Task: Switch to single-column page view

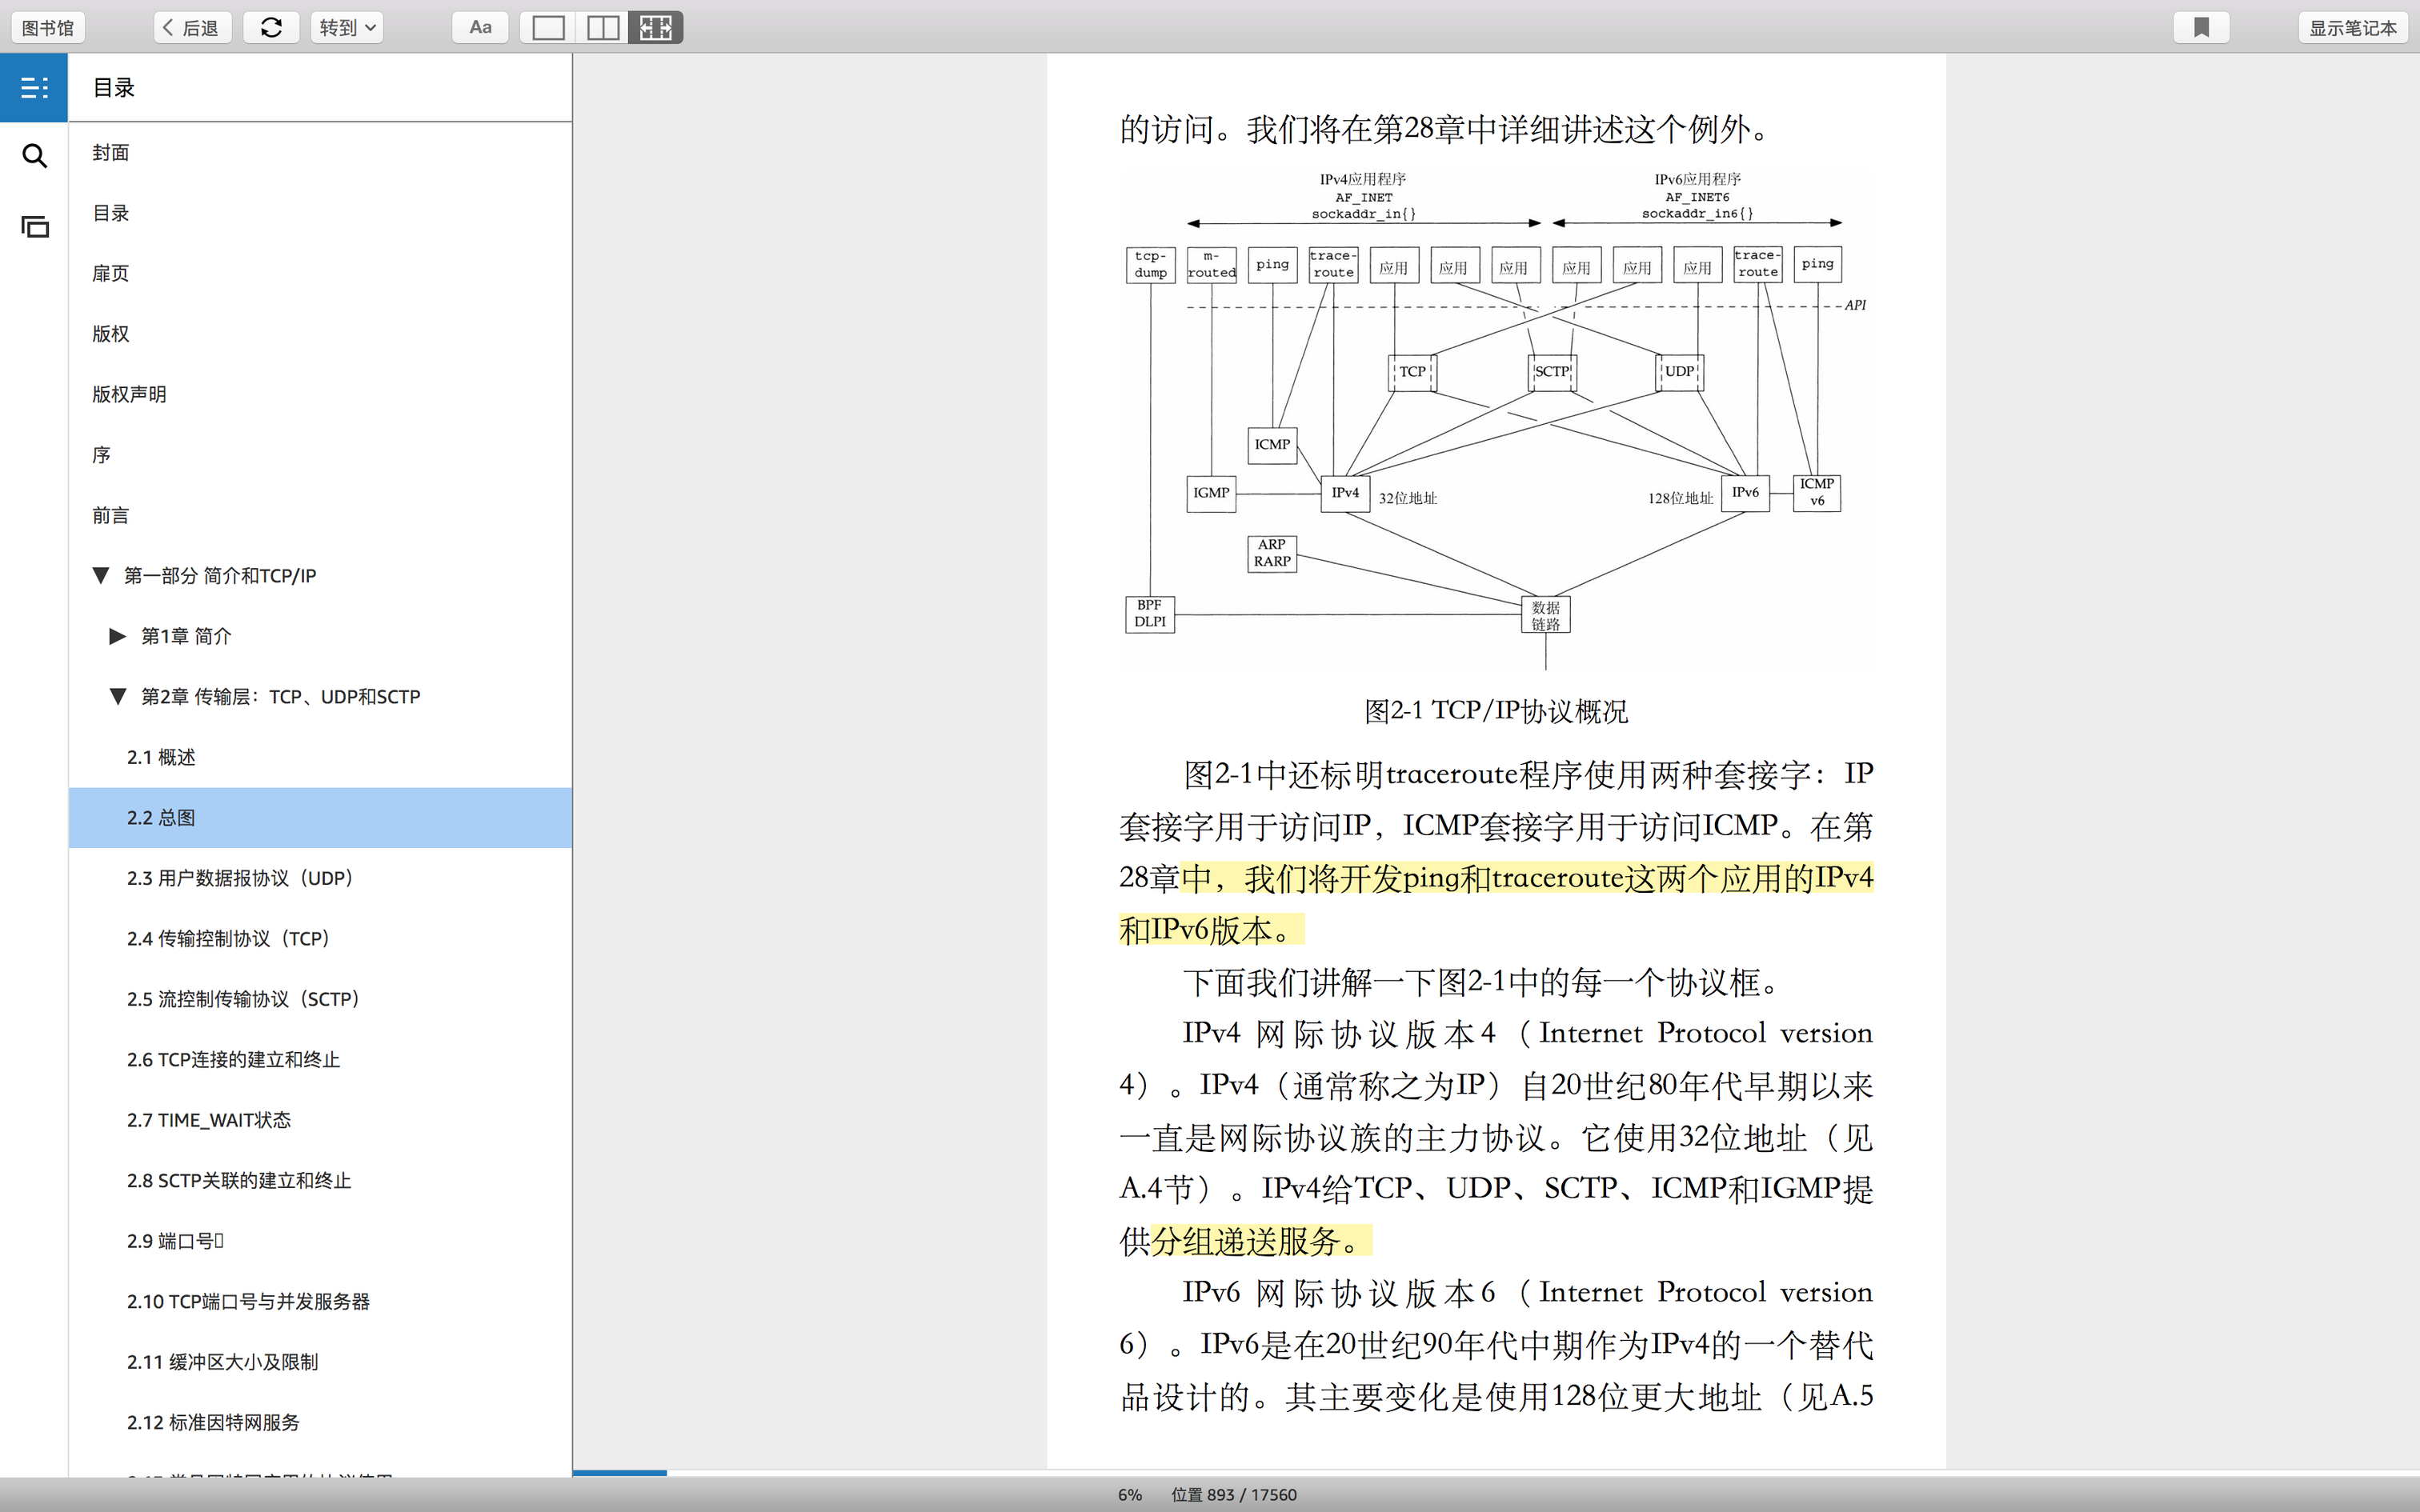Action: click(548, 28)
